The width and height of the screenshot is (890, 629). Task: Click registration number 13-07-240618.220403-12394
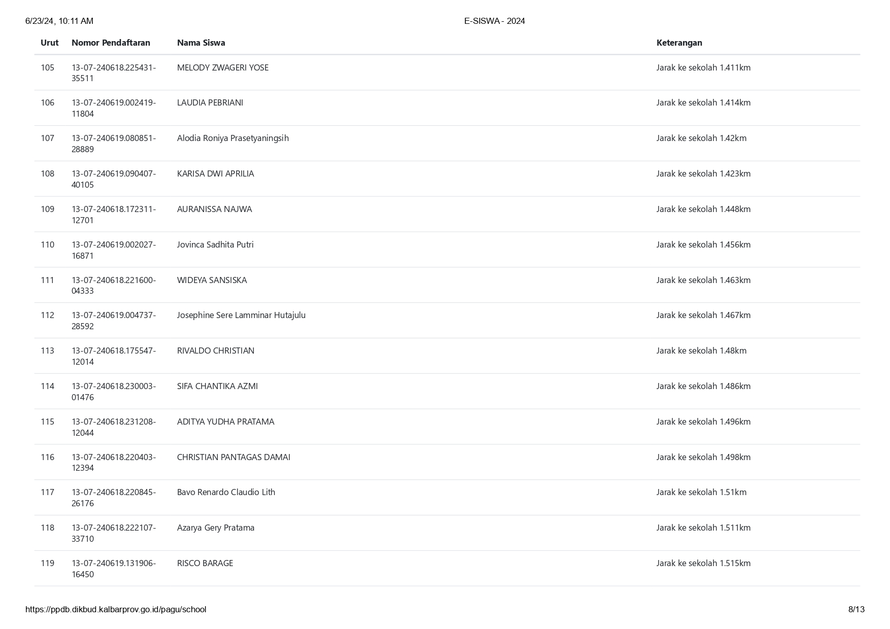tap(114, 462)
